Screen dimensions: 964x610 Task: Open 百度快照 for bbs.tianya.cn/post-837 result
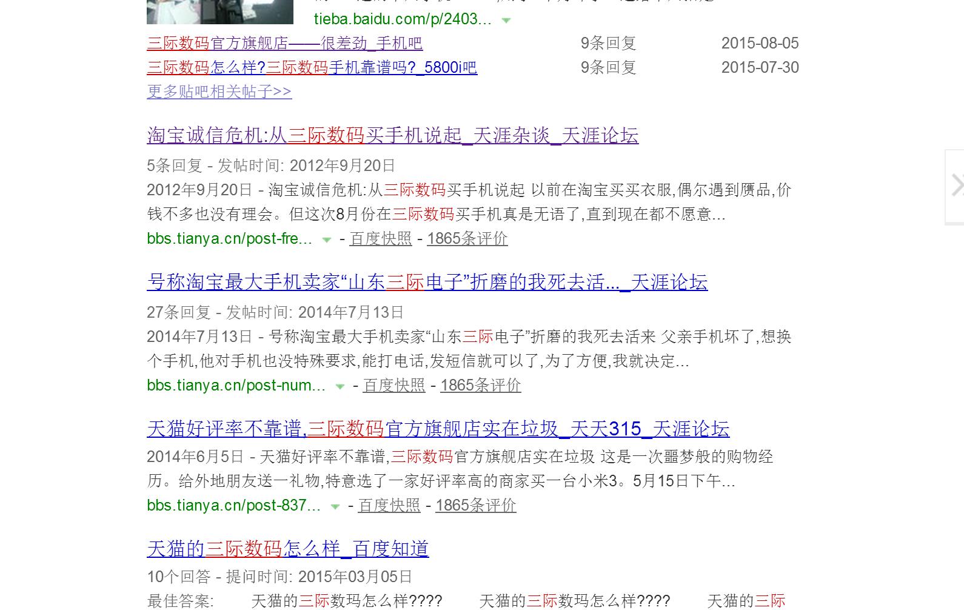[389, 506]
